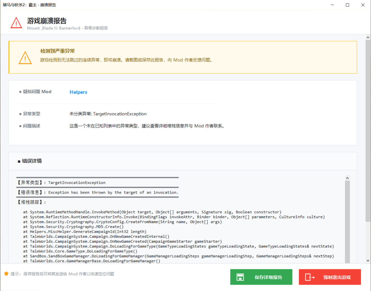
Task: Click the 疑似问题 Mod label
Action: coord(37,91)
